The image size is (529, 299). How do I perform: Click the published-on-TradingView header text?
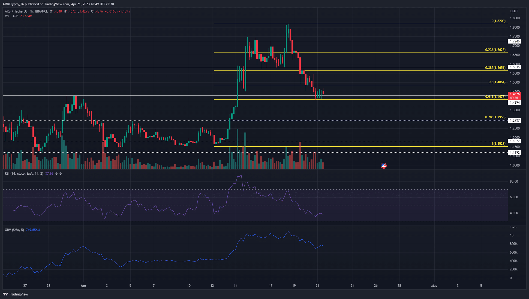(x=58, y=4)
